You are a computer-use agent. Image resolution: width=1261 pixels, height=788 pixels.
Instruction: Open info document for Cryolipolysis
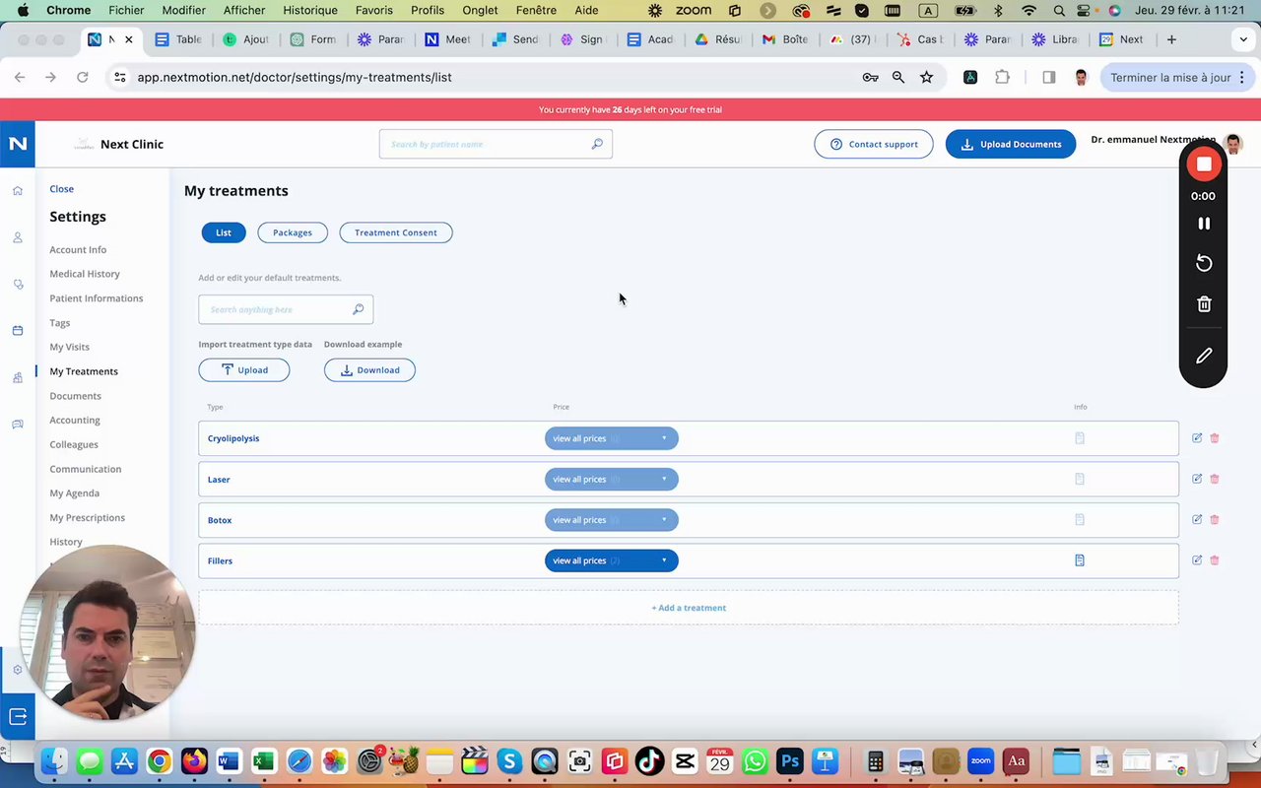tap(1080, 438)
